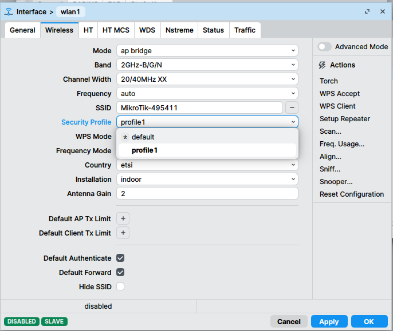Run the Freq. Usage action
Screen dimensions: 393x331
click(x=341, y=144)
